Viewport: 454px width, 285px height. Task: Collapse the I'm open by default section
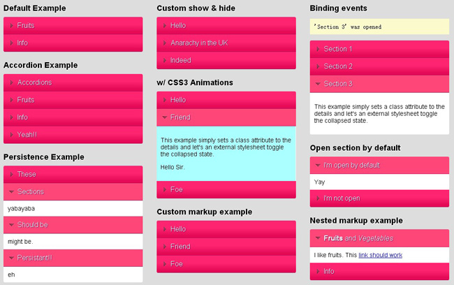351,165
